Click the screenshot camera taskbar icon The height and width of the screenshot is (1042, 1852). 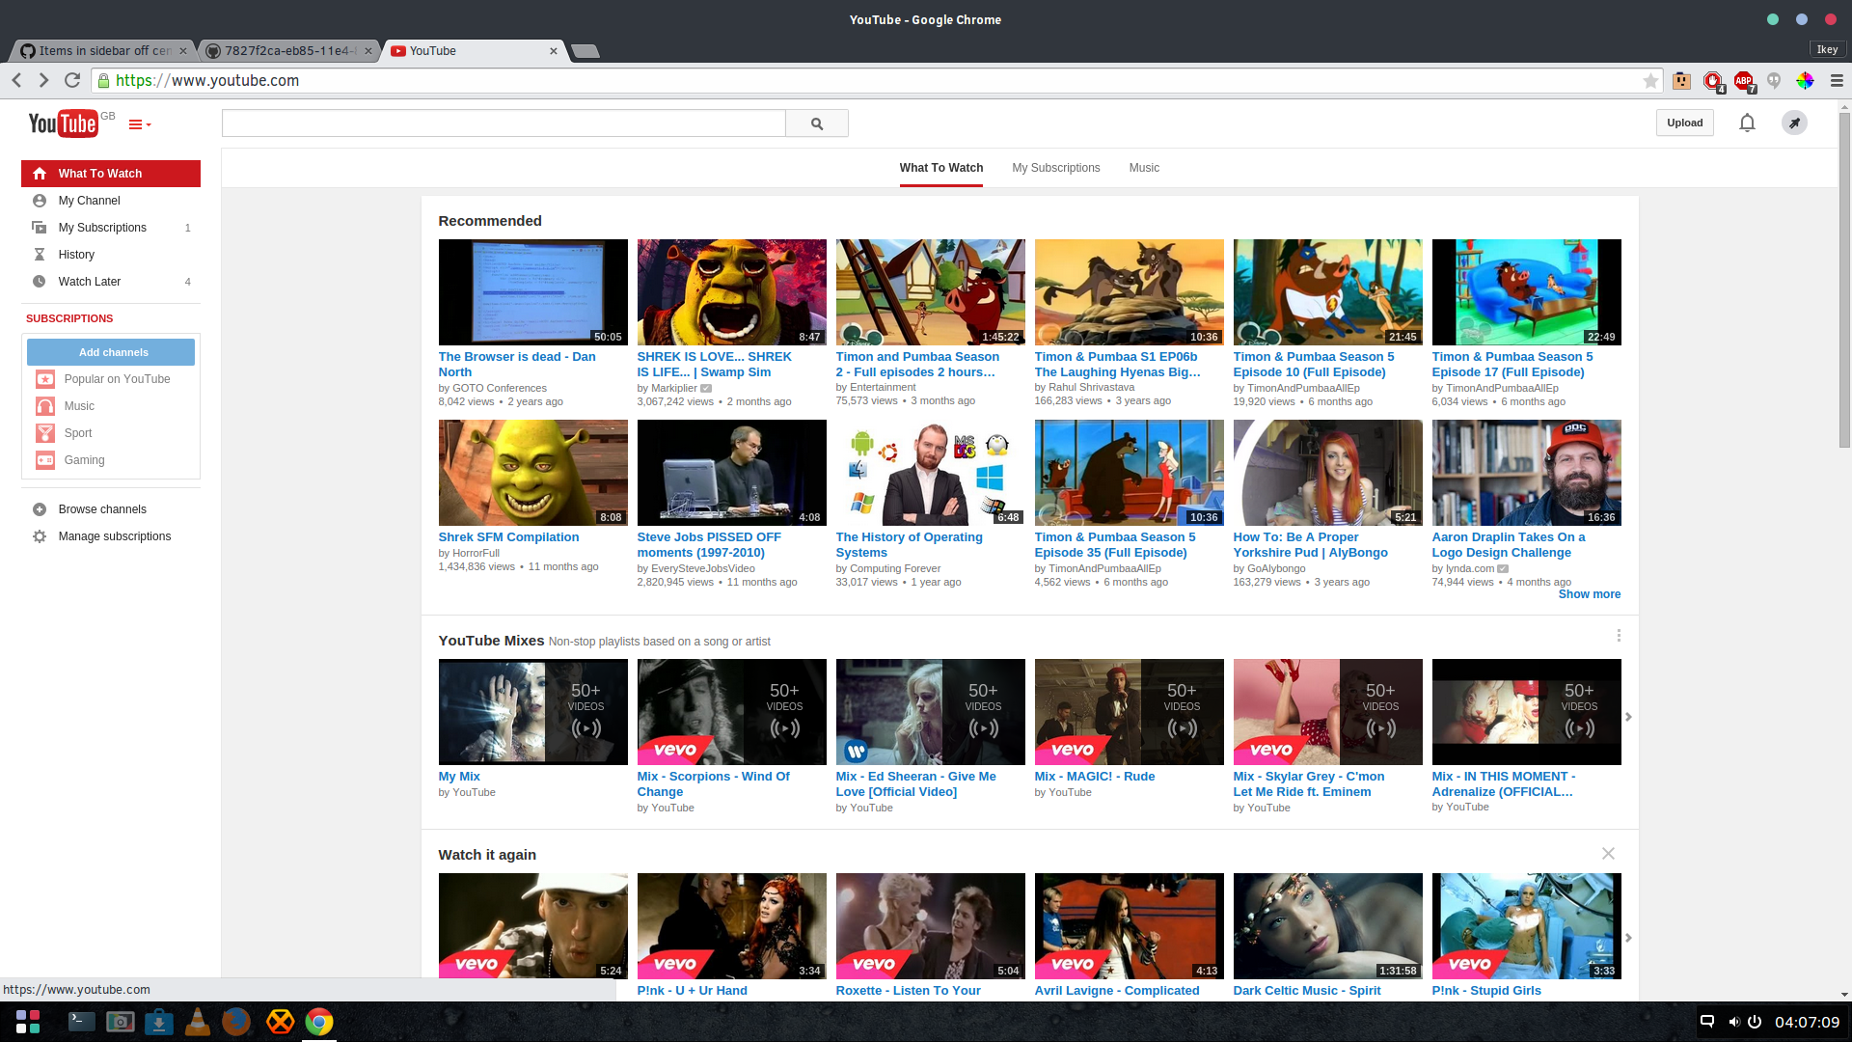tap(121, 1022)
